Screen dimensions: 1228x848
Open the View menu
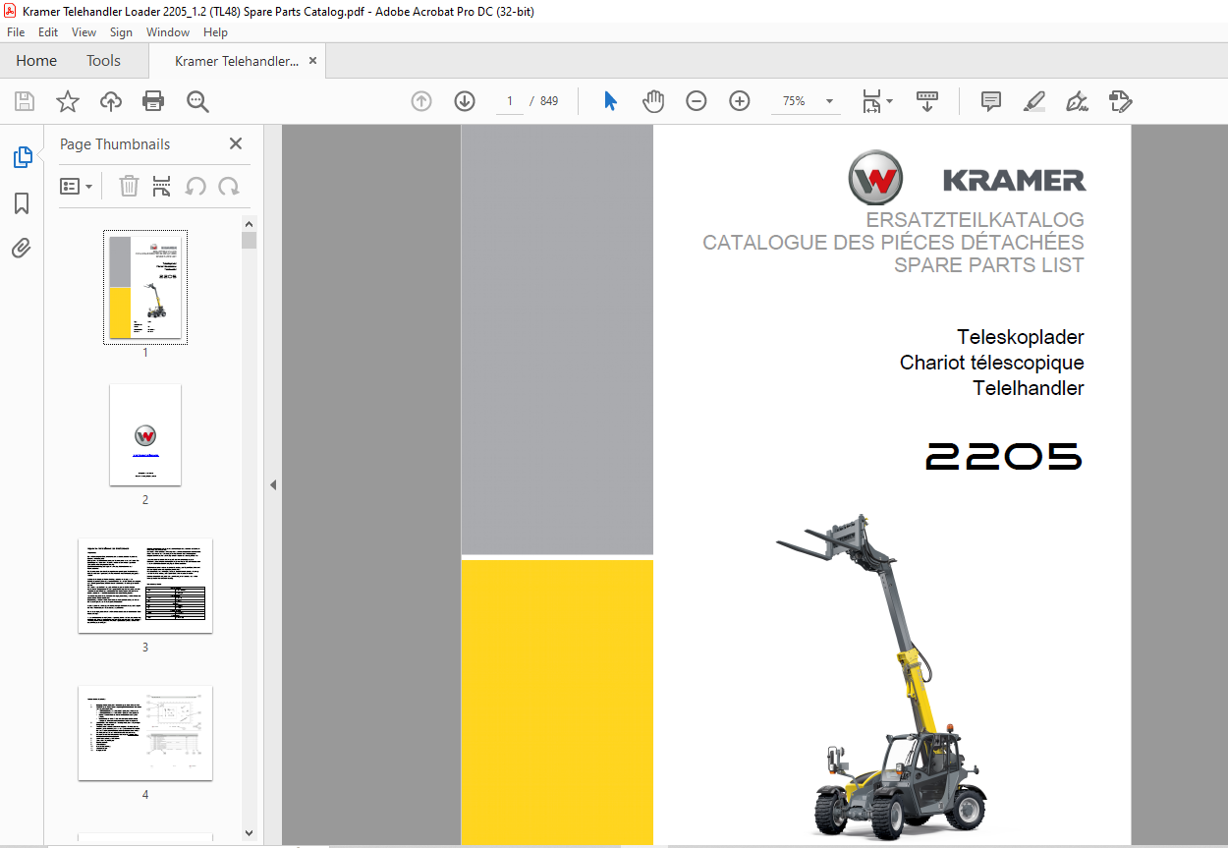pos(84,32)
